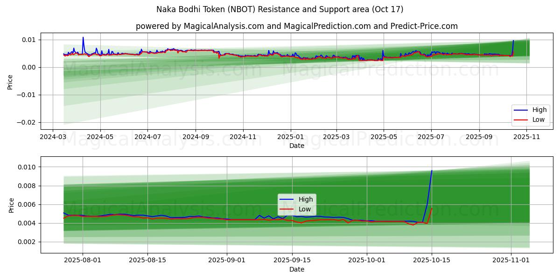The image size is (560, 280).
Task: Click the −0.02 price tick on top chart
Action: [26, 122]
